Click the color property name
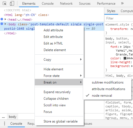Image resolution: width=133 pixels, height=128 pixels. click(115, 58)
